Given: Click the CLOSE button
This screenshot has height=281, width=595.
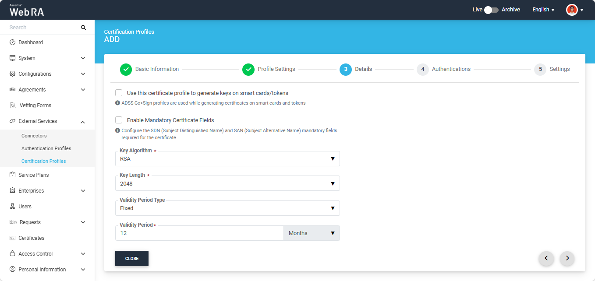Looking at the screenshot, I should (132, 259).
